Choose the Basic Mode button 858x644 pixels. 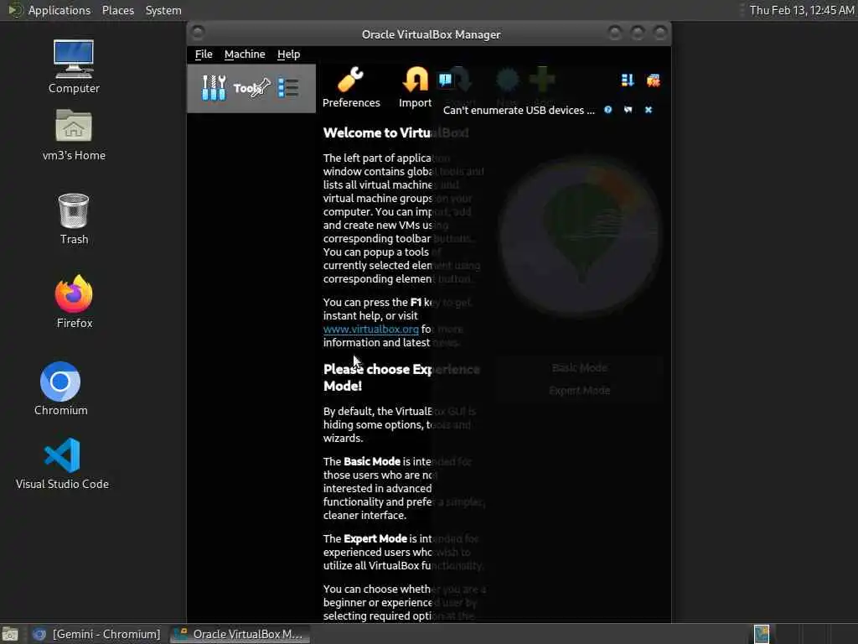click(580, 368)
